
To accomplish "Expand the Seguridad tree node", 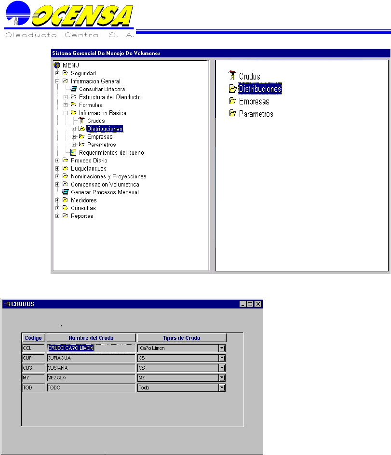I will click(x=57, y=73).
